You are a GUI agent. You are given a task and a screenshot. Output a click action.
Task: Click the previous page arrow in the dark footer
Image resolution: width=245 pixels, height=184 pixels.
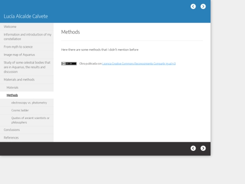(x=193, y=148)
